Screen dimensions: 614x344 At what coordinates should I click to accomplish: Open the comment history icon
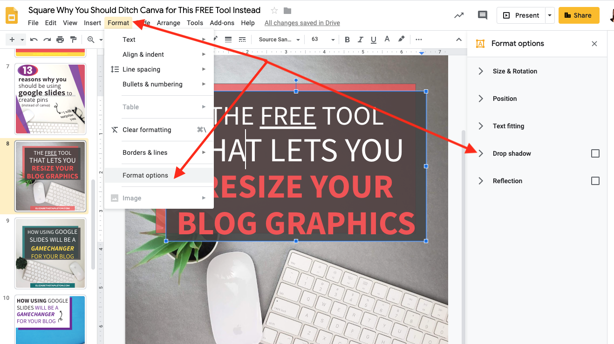[483, 15]
